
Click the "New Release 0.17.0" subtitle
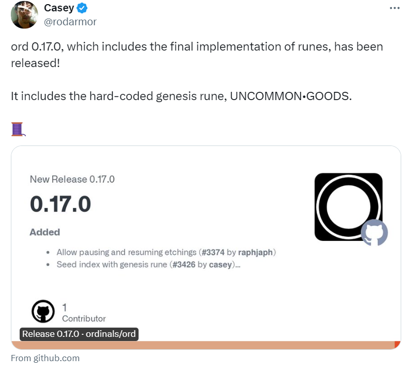[72, 180]
